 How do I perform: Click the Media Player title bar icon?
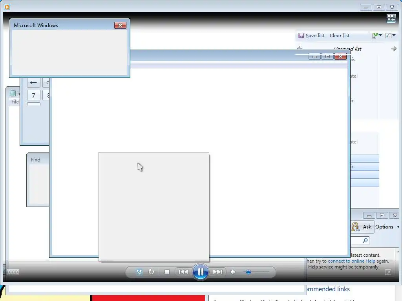pos(7,7)
